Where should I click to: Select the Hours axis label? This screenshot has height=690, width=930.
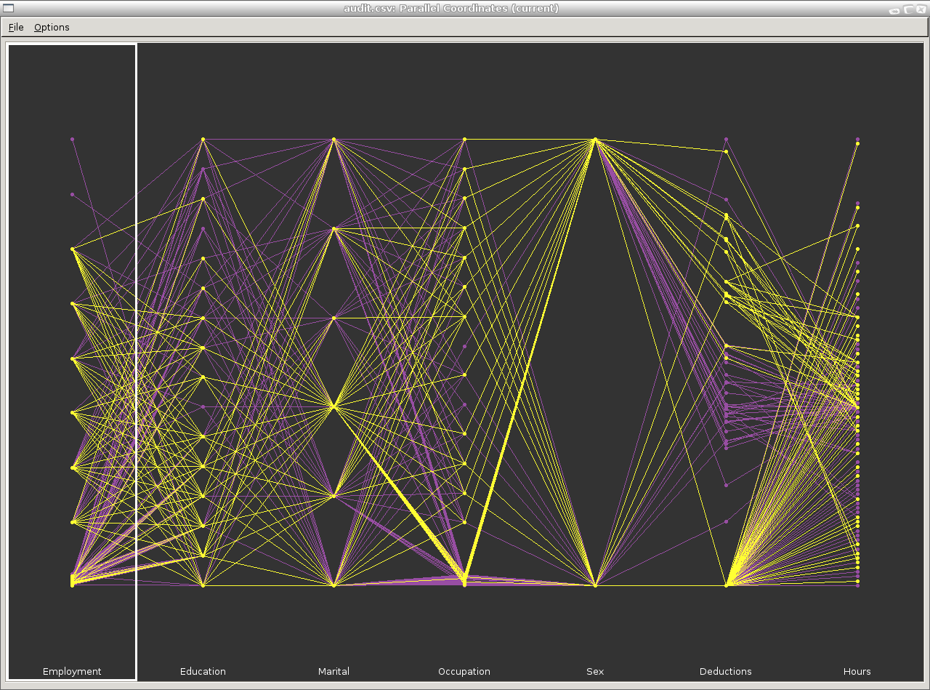pyautogui.click(x=857, y=672)
